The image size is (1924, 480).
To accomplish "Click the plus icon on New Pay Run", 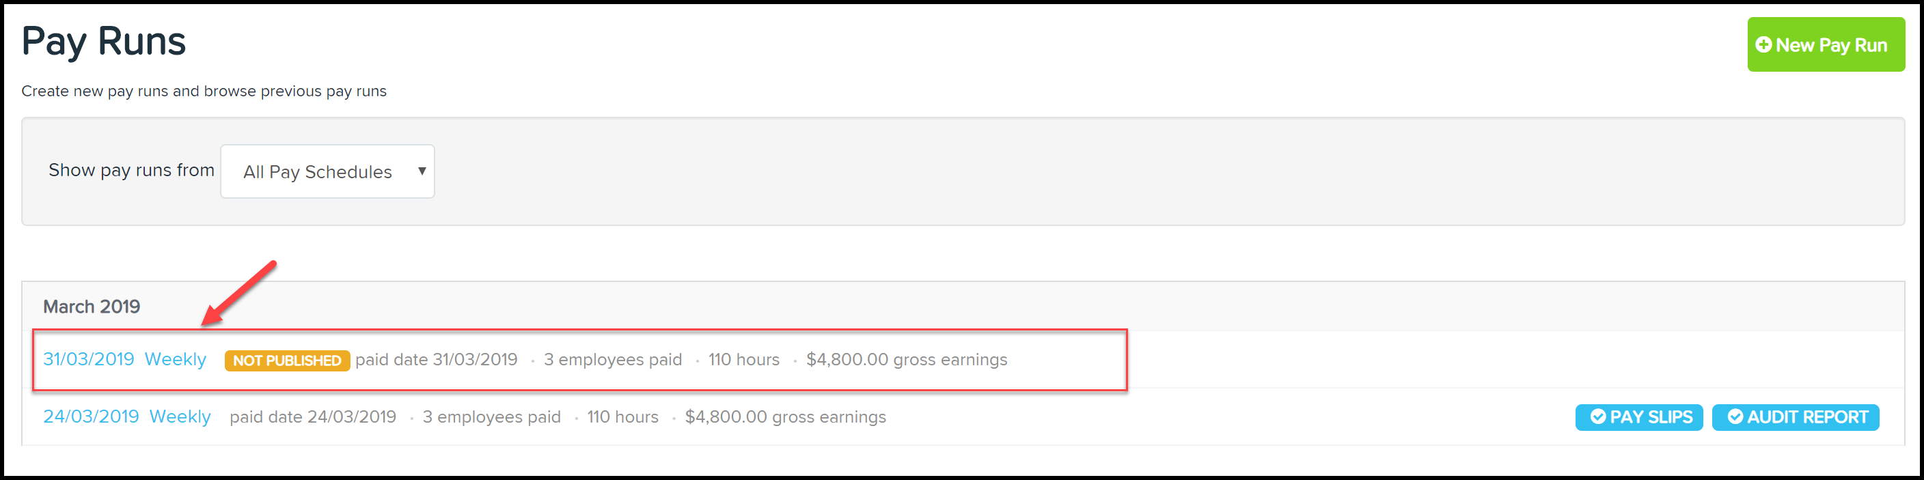I will tap(1763, 45).
